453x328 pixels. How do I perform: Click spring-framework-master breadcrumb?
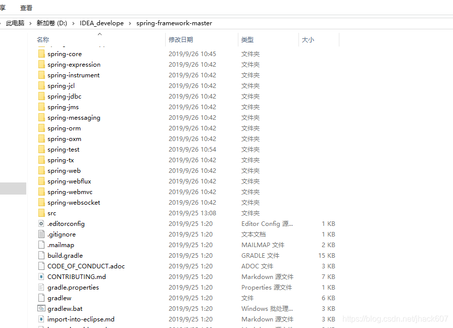point(174,23)
